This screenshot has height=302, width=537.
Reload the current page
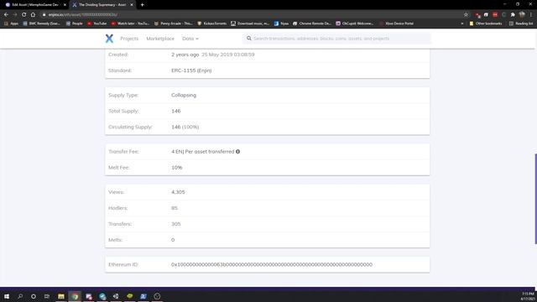coord(24,15)
